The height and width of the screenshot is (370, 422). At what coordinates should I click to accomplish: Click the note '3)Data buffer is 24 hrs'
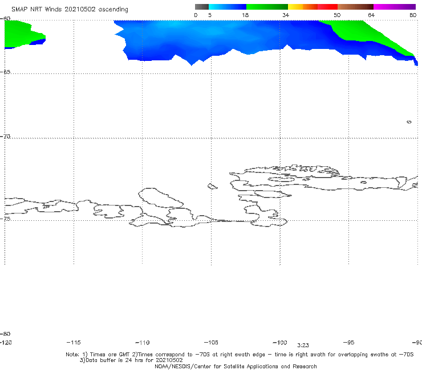[x=131, y=360]
